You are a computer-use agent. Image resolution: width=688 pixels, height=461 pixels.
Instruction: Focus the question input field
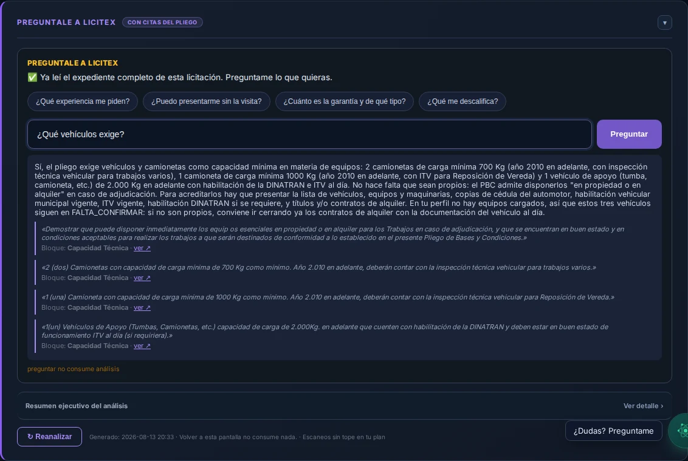[309, 134]
